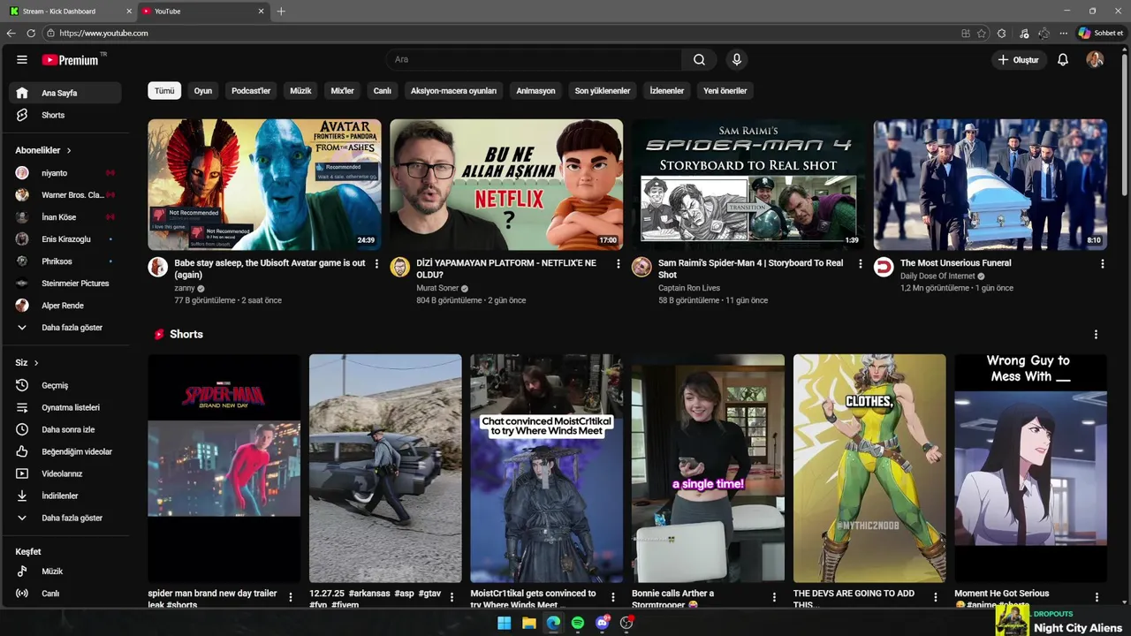Click the search magnifier button
The height and width of the screenshot is (636, 1131).
699,59
